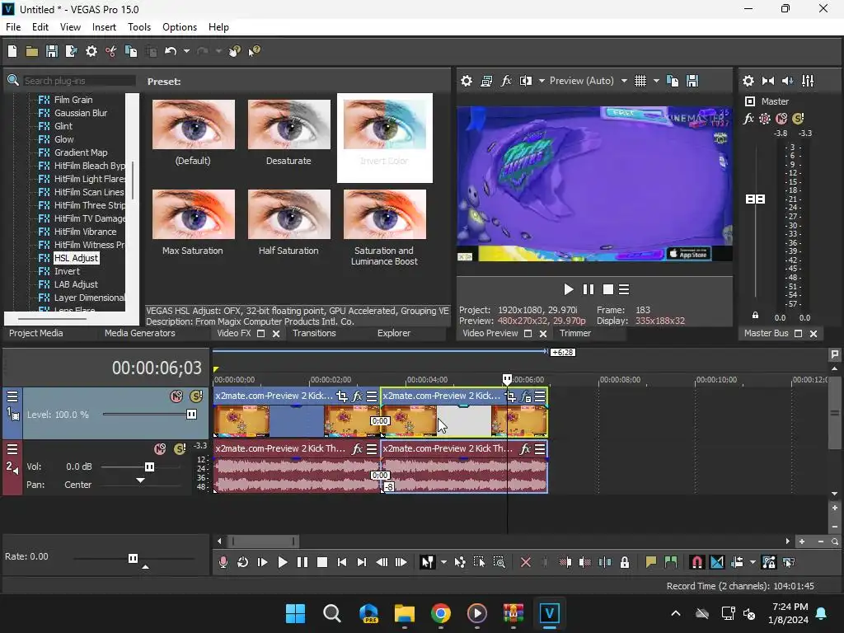
Task: Cut selection with the scissors icon
Action: 111,51
